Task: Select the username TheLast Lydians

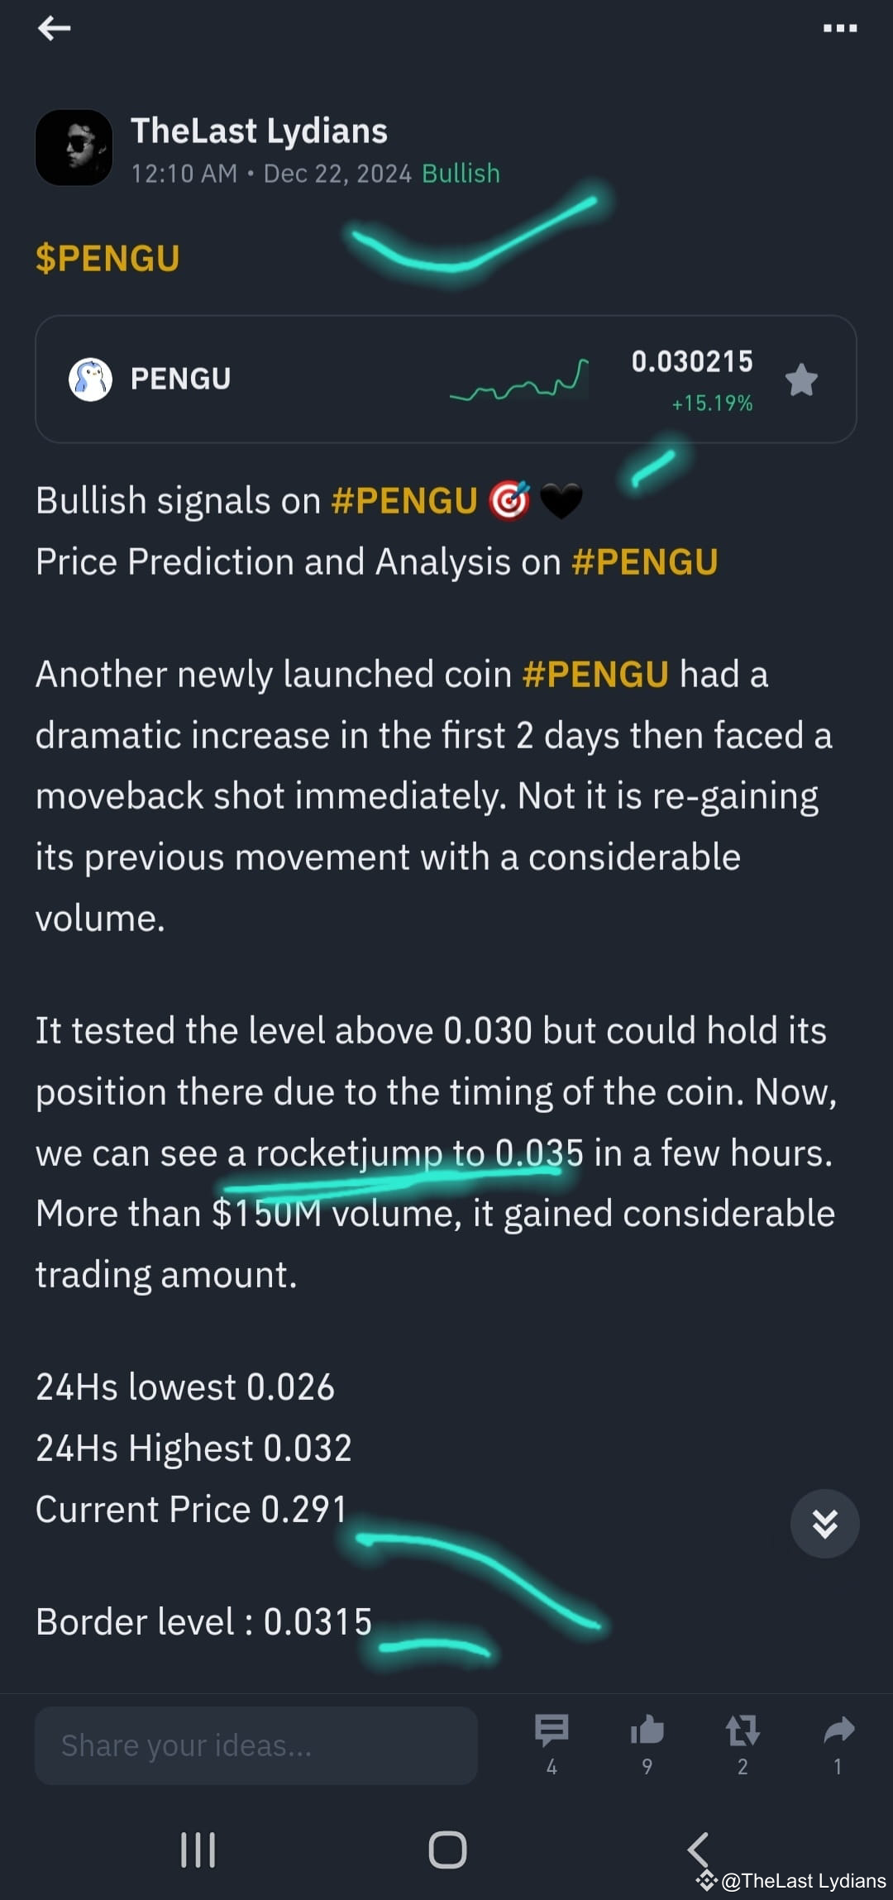Action: pyautogui.click(x=260, y=130)
